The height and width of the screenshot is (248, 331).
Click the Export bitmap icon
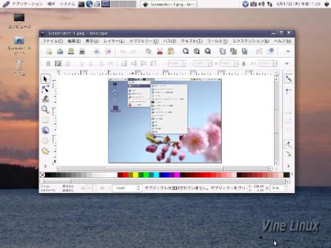coord(108,52)
